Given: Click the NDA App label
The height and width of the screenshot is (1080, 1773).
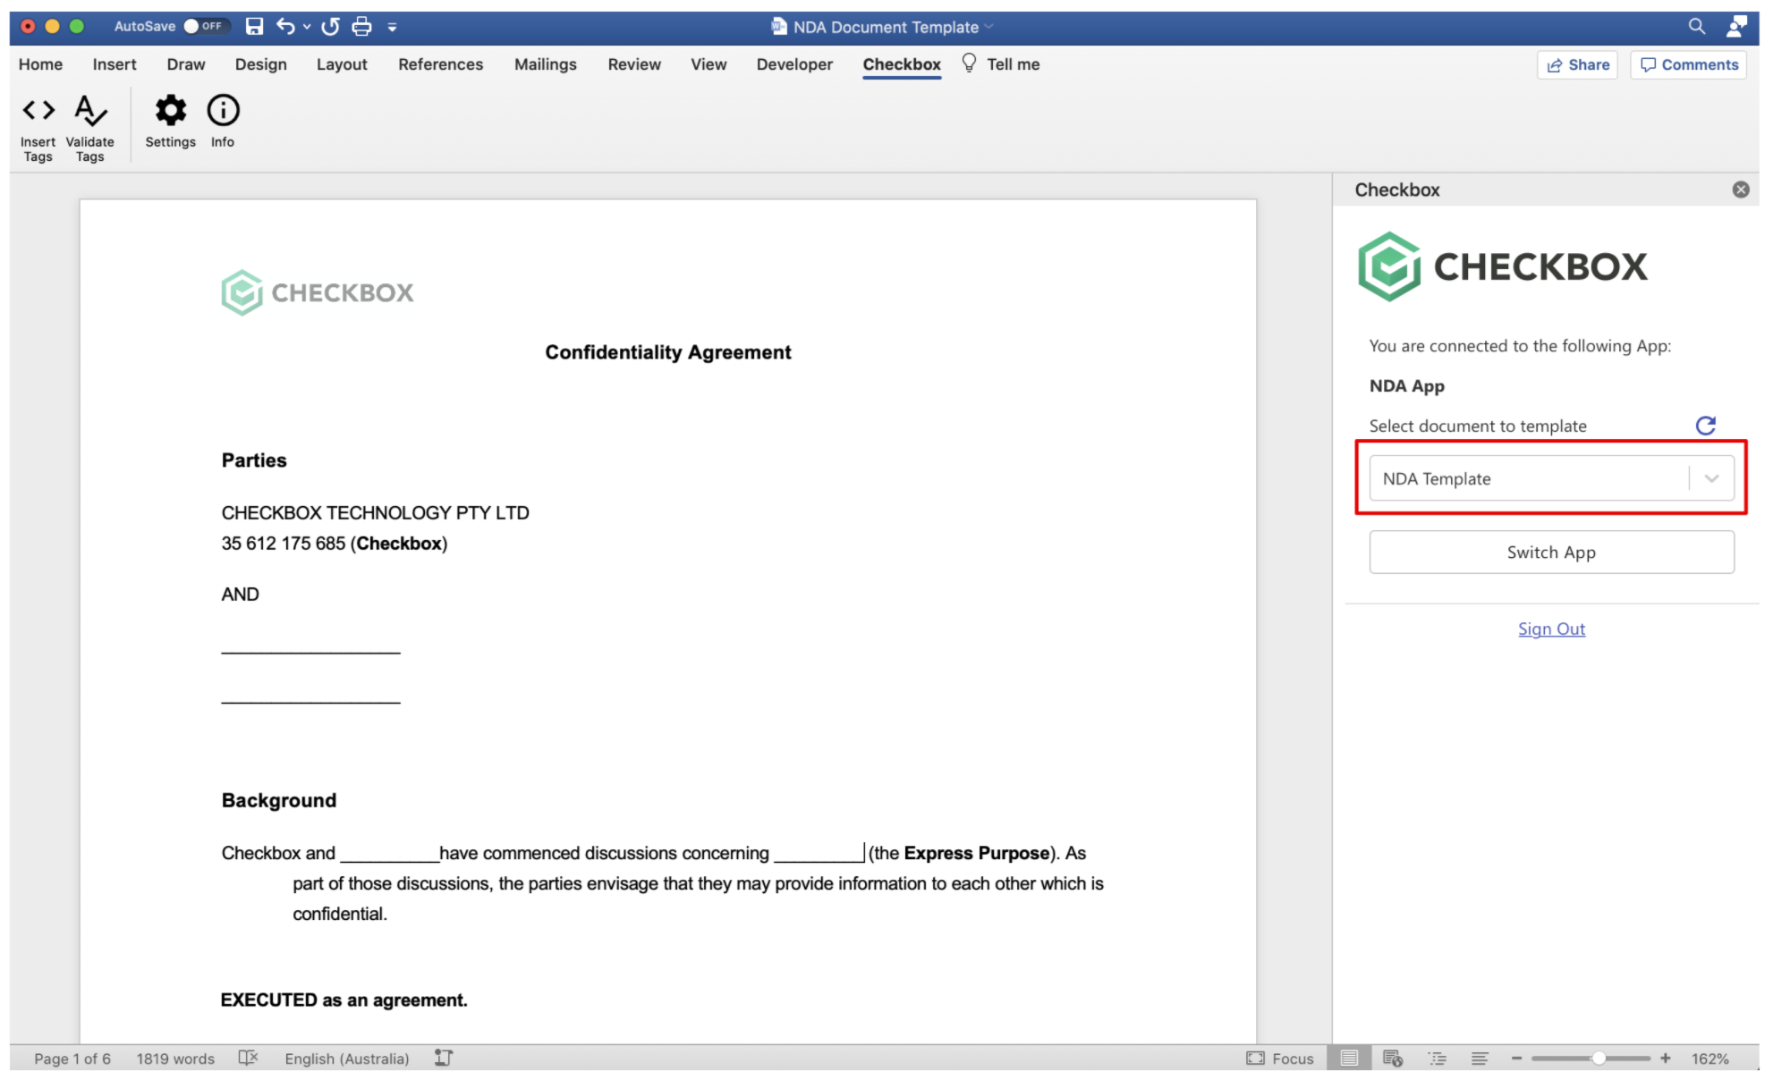Looking at the screenshot, I should point(1406,385).
